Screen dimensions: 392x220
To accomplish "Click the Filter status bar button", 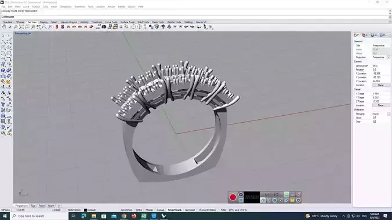I will 223,210.
